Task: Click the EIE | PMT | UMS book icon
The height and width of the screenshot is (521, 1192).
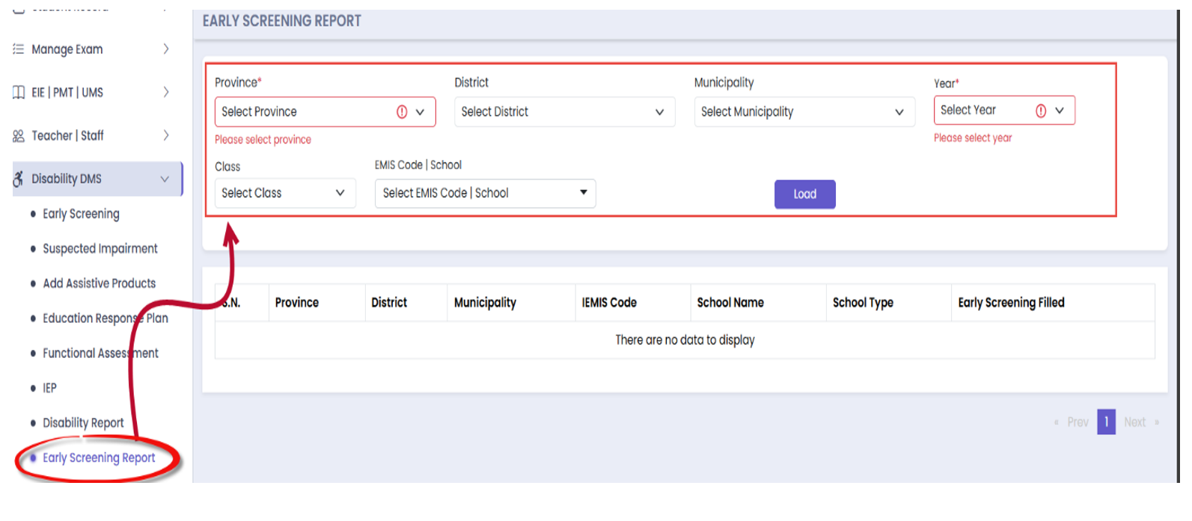Action: click(19, 93)
